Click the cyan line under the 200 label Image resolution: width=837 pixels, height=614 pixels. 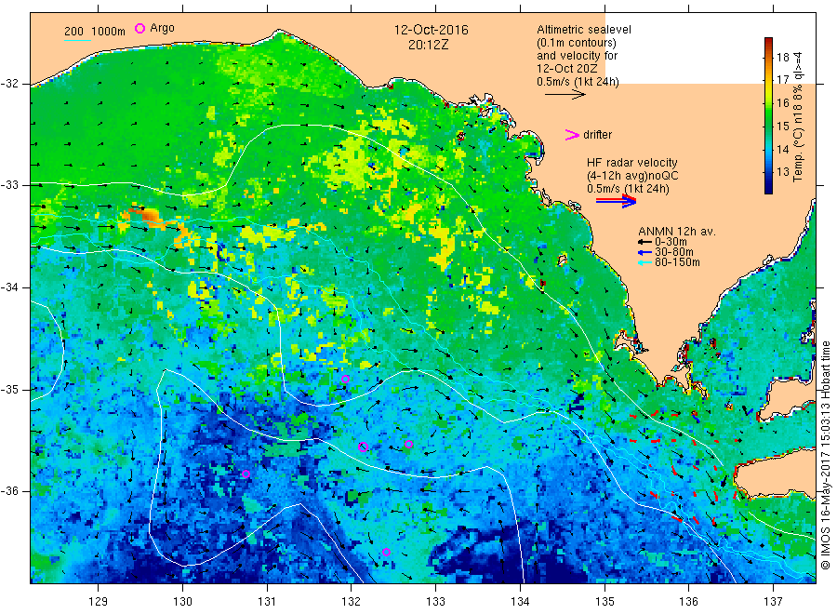click(77, 40)
